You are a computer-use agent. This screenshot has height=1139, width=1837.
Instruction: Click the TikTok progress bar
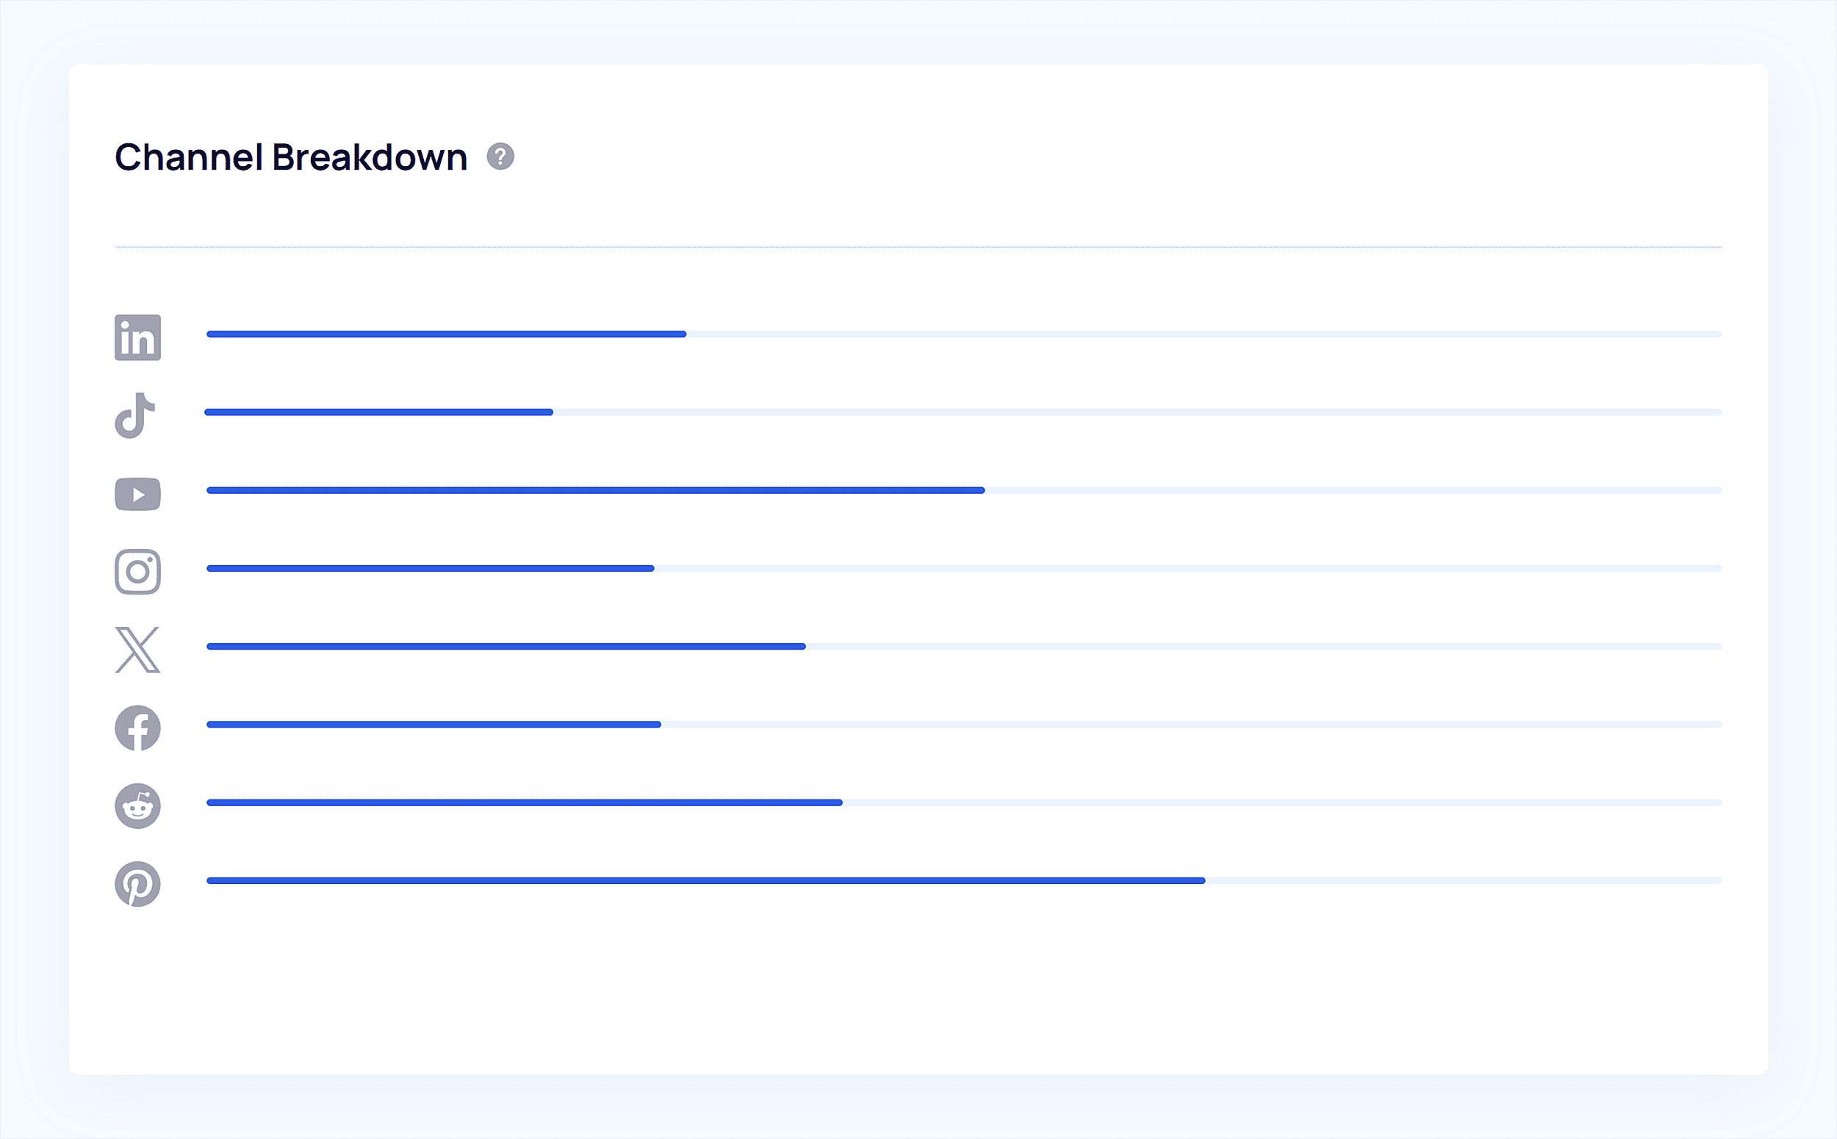tap(963, 412)
